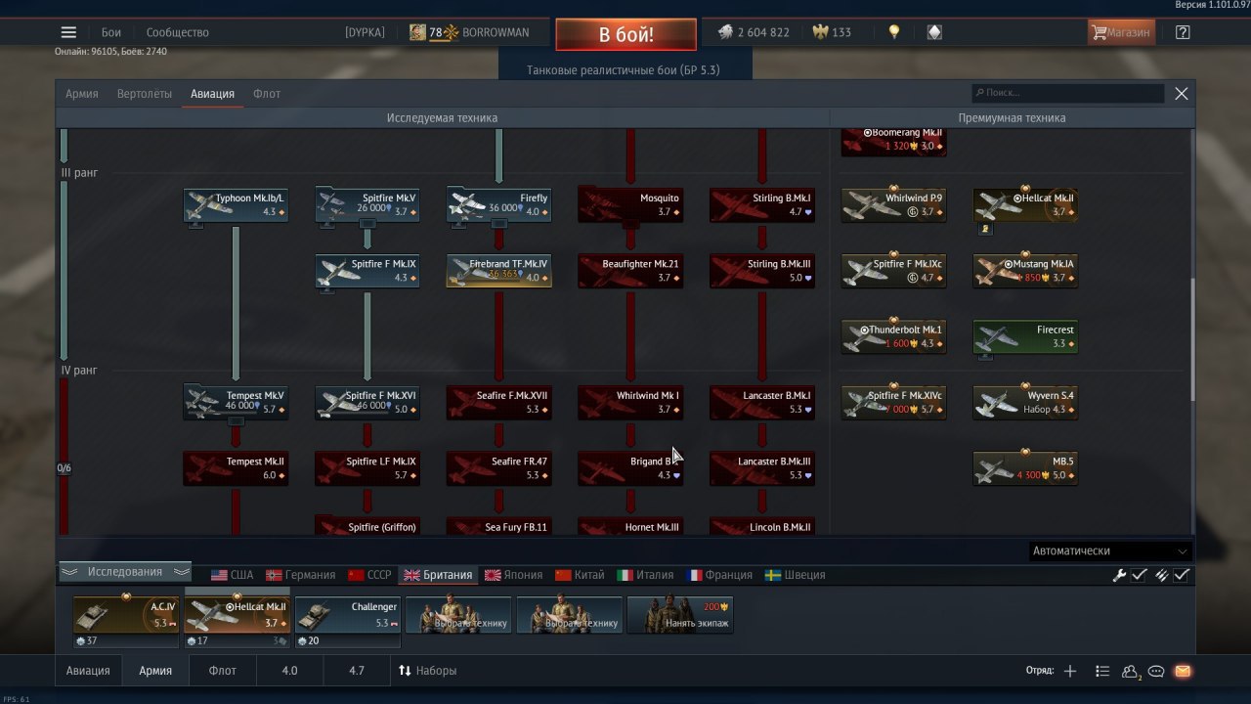This screenshot has width=1251, height=704.
Task: Change game mode Танковые реалистичные бои
Action: click(x=624, y=70)
